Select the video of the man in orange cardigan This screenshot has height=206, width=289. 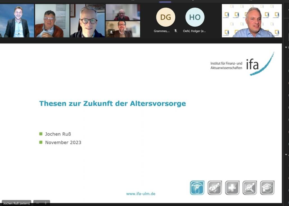click(52, 21)
